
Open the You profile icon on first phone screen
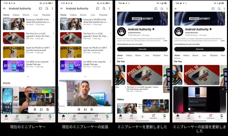(x=50, y=117)
